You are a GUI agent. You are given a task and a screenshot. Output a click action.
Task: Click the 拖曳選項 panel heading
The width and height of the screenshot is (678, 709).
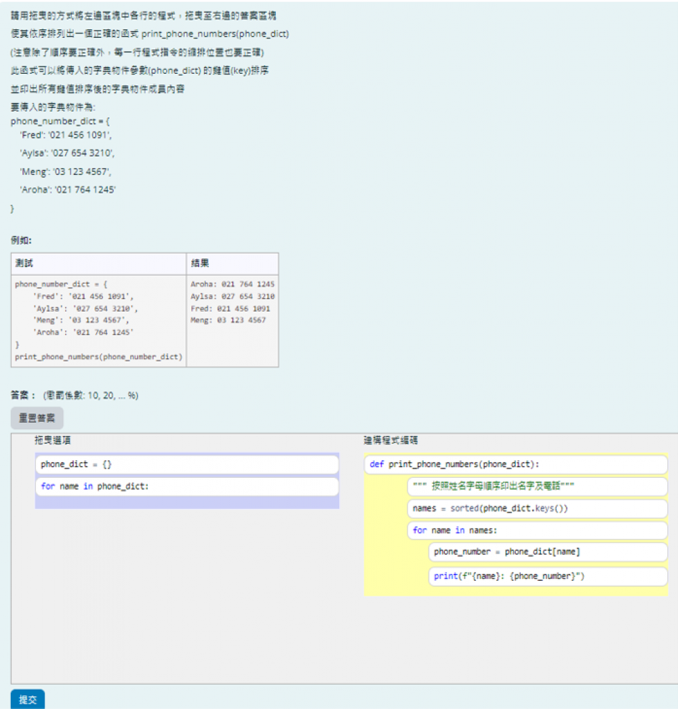coord(53,441)
